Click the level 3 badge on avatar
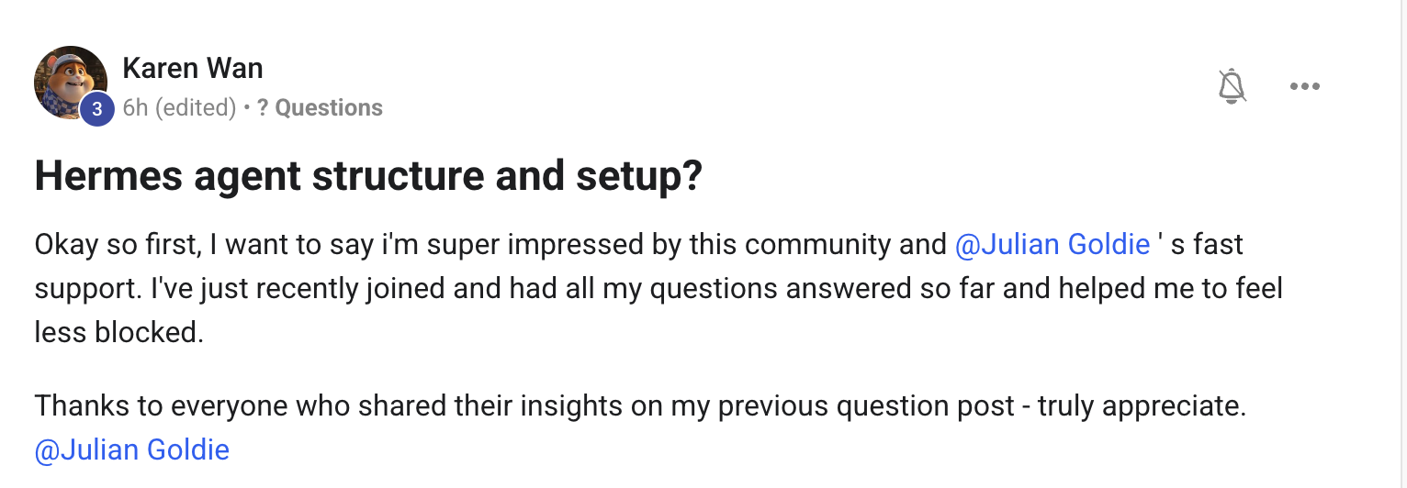 (x=96, y=109)
